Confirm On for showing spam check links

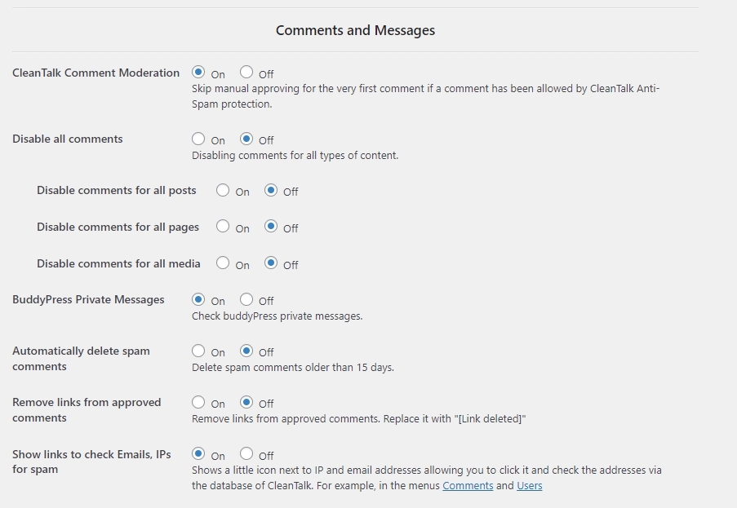point(197,454)
